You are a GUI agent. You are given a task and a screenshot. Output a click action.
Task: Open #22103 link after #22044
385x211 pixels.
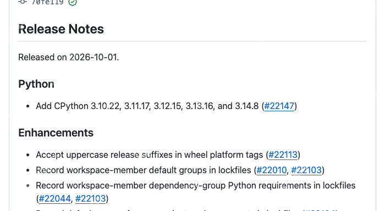coord(90,198)
